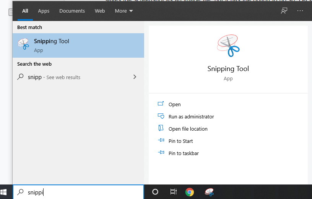This screenshot has height=199, width=312.
Task: Click the Snipping Tool scissors icon in Best match
Action: click(x=23, y=44)
